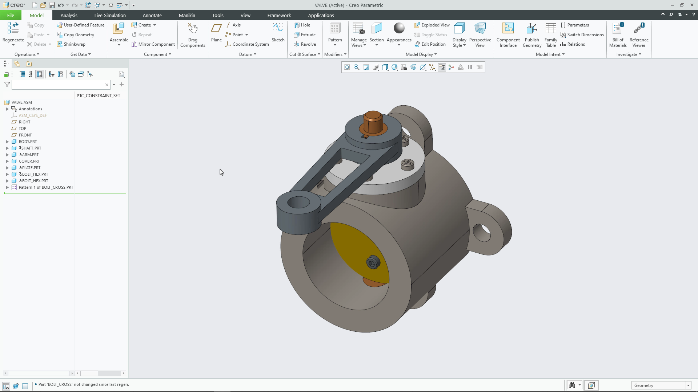Switch to the Analysis ribbon tab
The width and height of the screenshot is (698, 392).
tap(69, 15)
